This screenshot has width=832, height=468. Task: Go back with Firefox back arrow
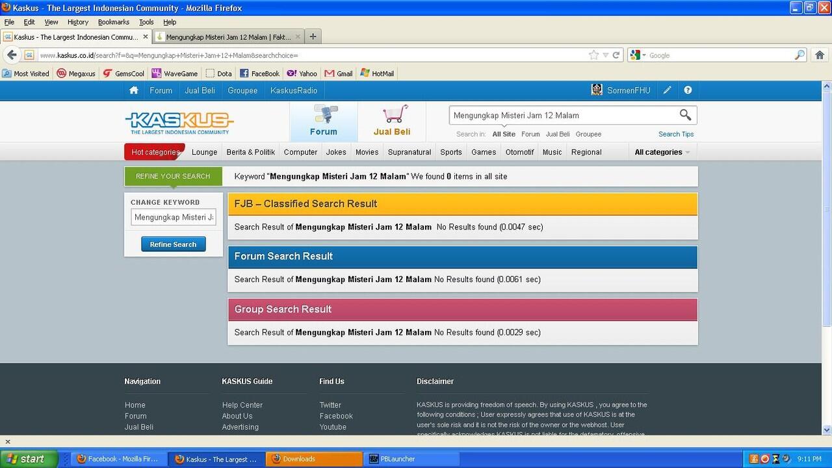point(12,55)
